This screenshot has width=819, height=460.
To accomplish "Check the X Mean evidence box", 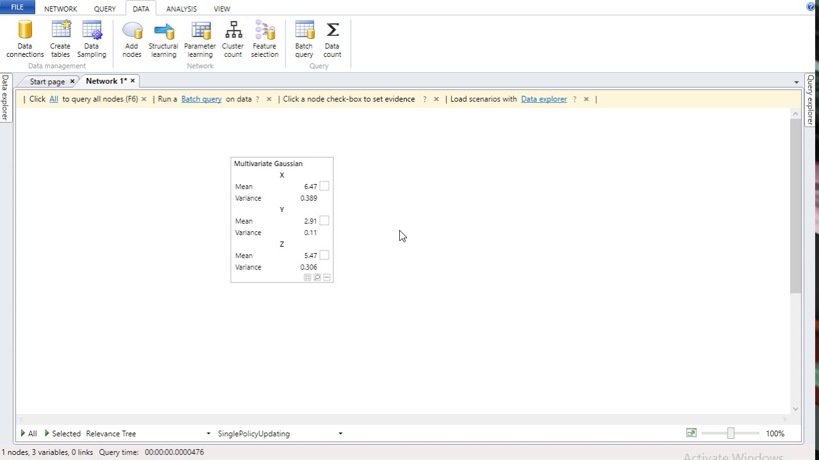I will (x=324, y=187).
